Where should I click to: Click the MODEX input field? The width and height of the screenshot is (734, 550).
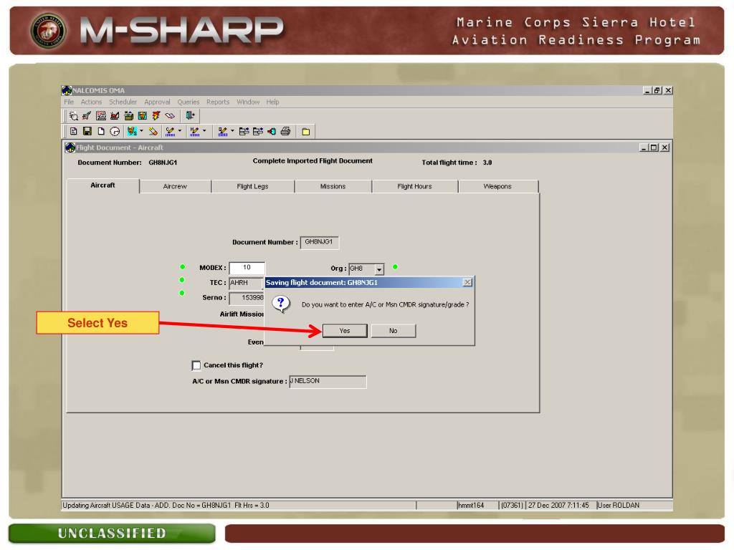[247, 268]
